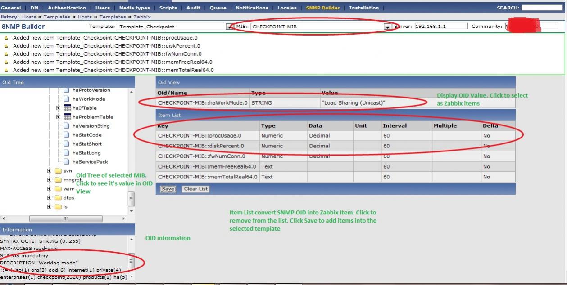This screenshot has height=285, width=567.
Task: Click the haProtoVersion leaf icon
Action: (67, 90)
